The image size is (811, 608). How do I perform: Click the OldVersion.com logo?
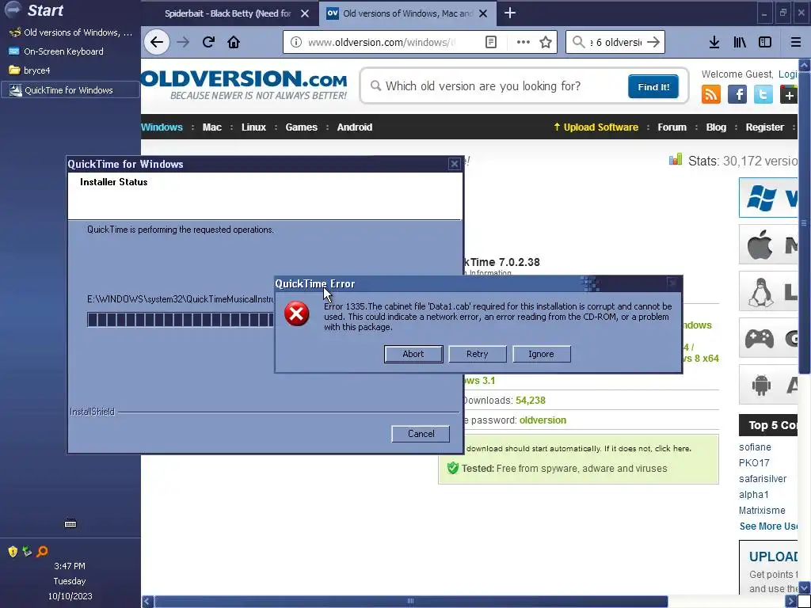coord(244,84)
